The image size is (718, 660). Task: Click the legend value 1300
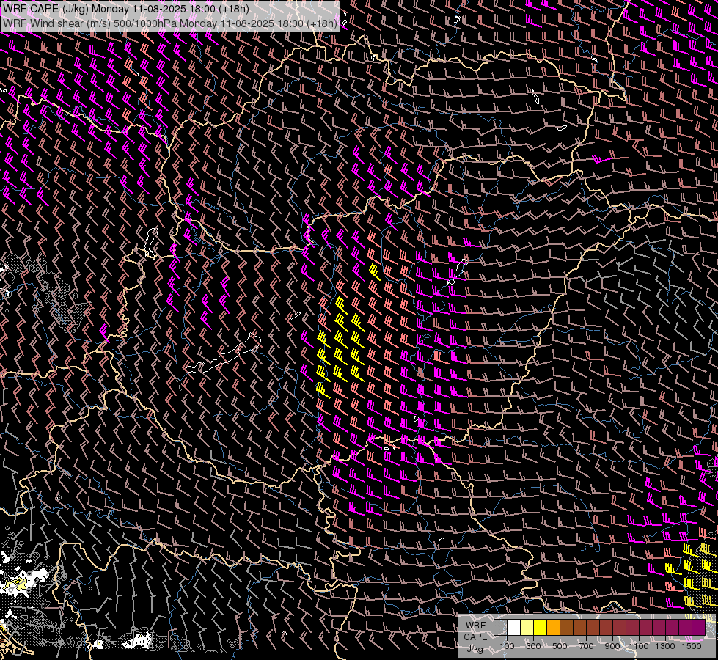click(x=665, y=646)
